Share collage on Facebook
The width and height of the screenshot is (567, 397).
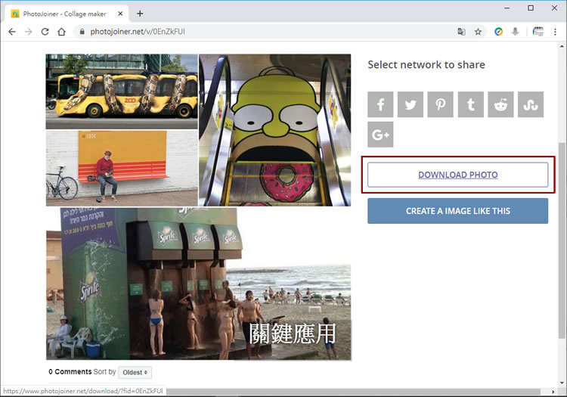tap(380, 104)
